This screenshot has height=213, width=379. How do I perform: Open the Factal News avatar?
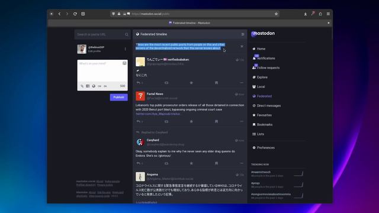click(140, 96)
